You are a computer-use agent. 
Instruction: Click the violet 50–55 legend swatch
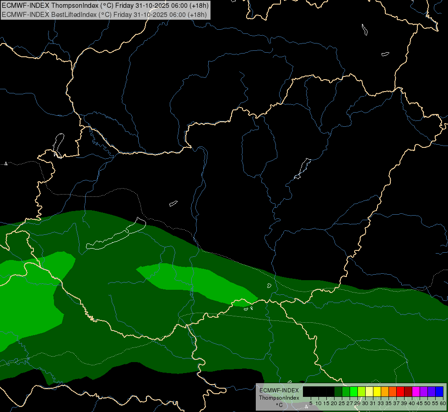pyautogui.click(x=432, y=391)
